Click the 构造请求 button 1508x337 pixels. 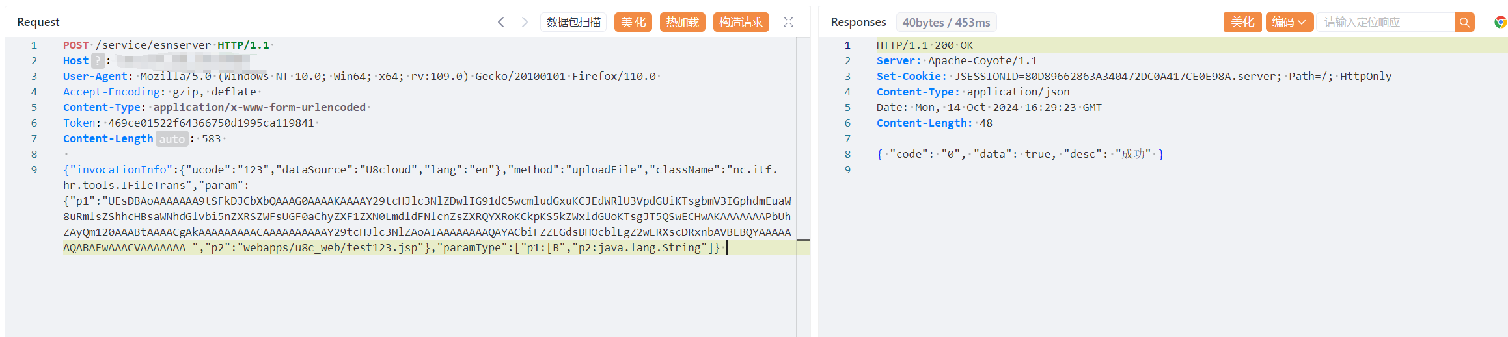(741, 22)
